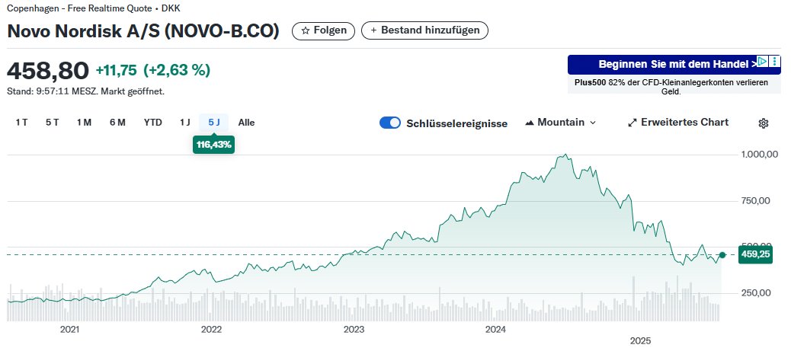Select the YTD time range

tap(153, 123)
